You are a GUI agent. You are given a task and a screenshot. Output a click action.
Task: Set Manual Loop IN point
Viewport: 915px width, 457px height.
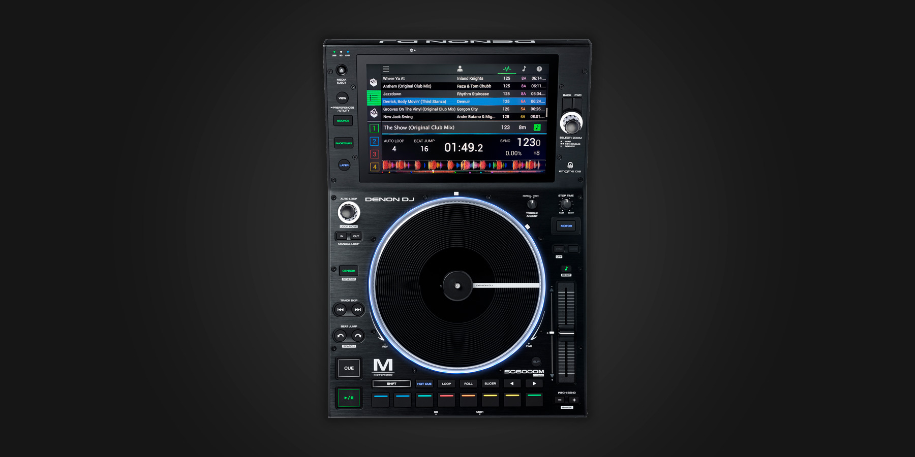342,236
